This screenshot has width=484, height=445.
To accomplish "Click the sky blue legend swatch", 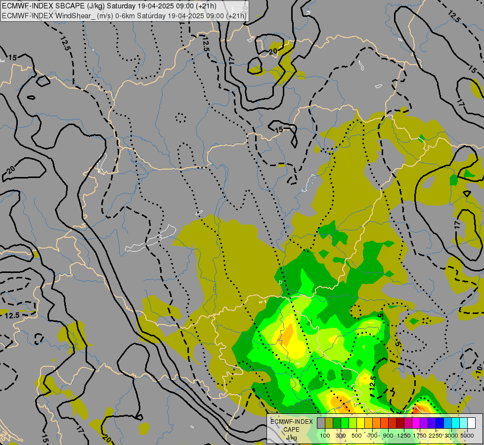I will [x=447, y=423].
